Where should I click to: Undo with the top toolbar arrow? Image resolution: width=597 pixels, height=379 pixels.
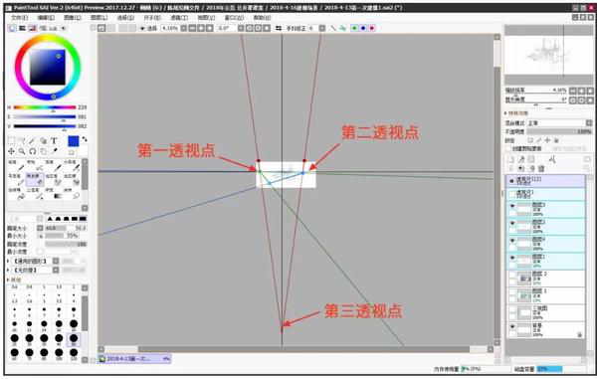coord(101,28)
